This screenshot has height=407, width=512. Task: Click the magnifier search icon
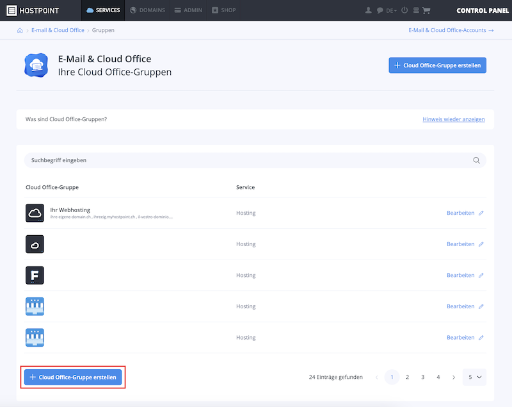(x=477, y=160)
